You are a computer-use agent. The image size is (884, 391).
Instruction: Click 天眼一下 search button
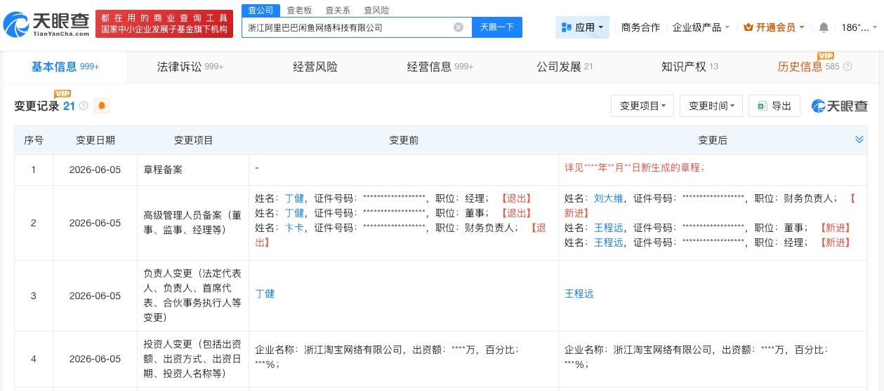coord(497,27)
